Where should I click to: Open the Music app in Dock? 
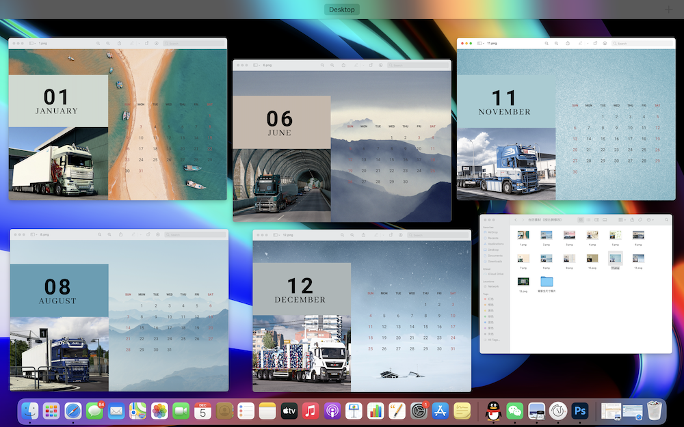(x=311, y=411)
